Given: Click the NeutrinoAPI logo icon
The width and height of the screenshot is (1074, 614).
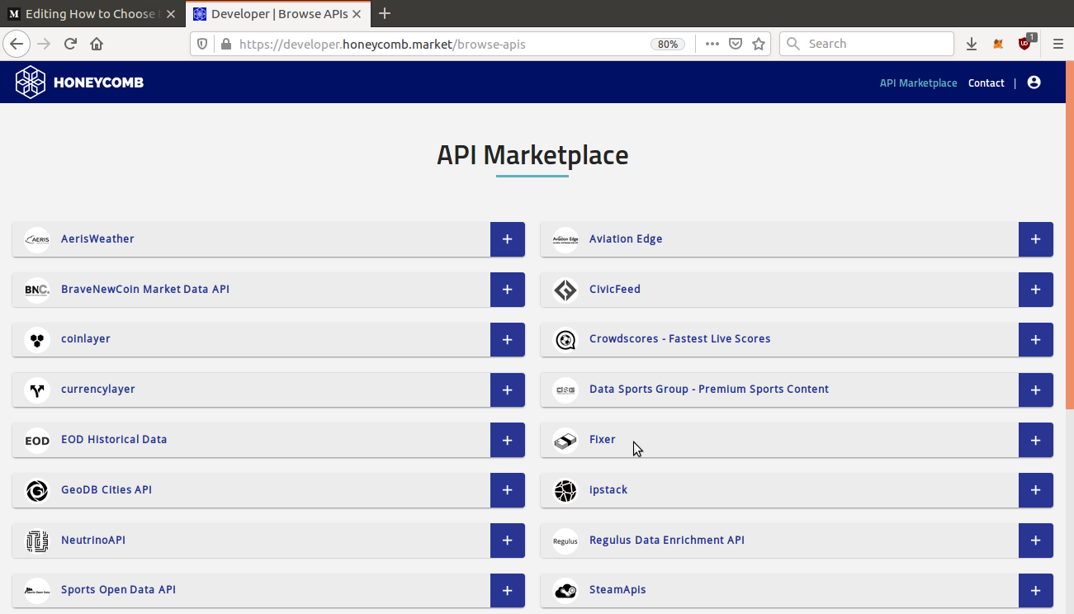Looking at the screenshot, I should point(37,541).
